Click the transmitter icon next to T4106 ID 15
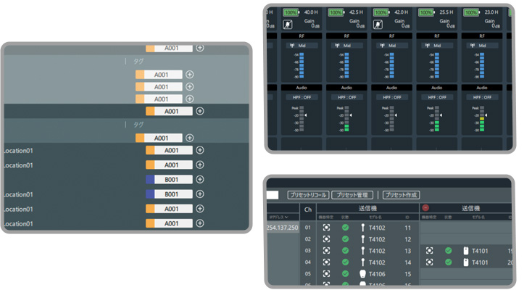 pos(362,274)
